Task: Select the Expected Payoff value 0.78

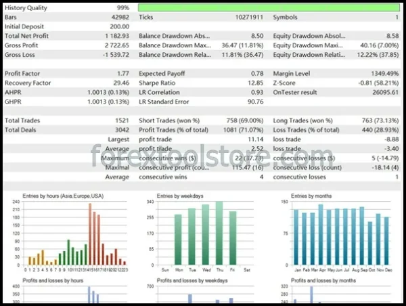Action: [257, 74]
